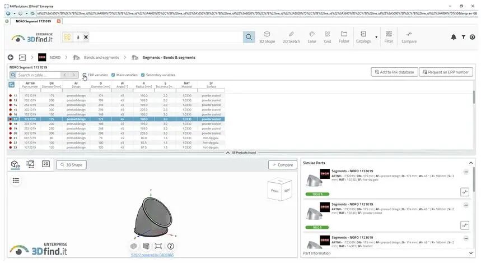Click compare arrows icon for NORO 1721019
Viewport: 481px width, 263px height.
coord(465,225)
